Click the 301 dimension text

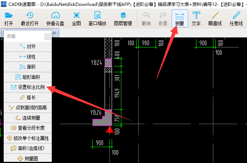[117, 78]
